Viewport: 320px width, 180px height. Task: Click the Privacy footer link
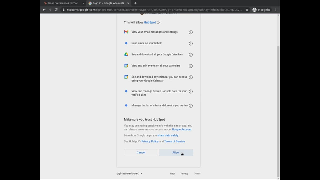click(x=184, y=173)
